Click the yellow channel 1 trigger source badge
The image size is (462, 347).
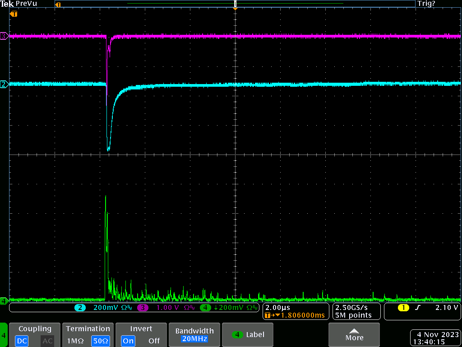[x=403, y=308]
